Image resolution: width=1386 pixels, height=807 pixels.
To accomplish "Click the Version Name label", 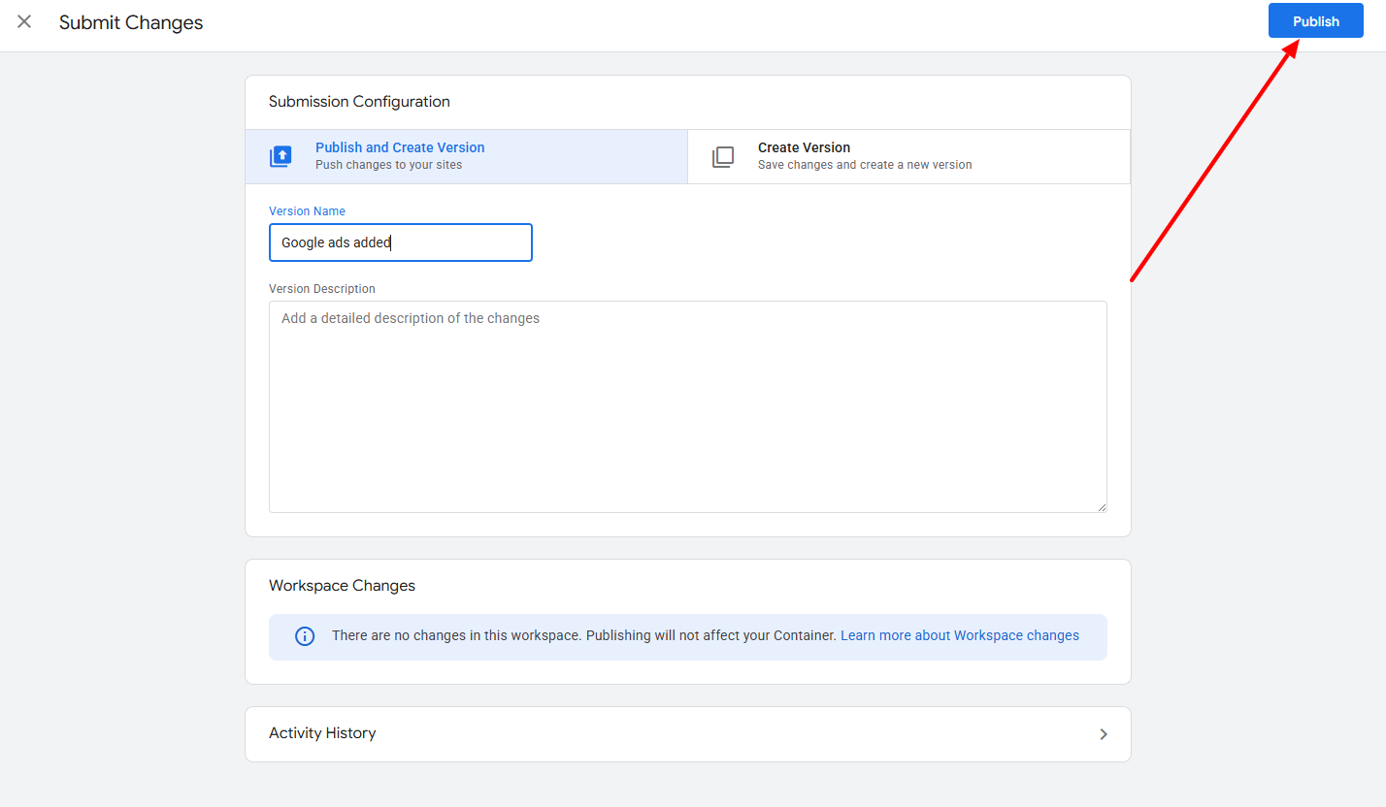I will pyautogui.click(x=307, y=211).
